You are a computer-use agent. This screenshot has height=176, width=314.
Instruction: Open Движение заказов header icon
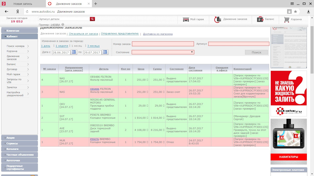pyautogui.click(x=218, y=19)
